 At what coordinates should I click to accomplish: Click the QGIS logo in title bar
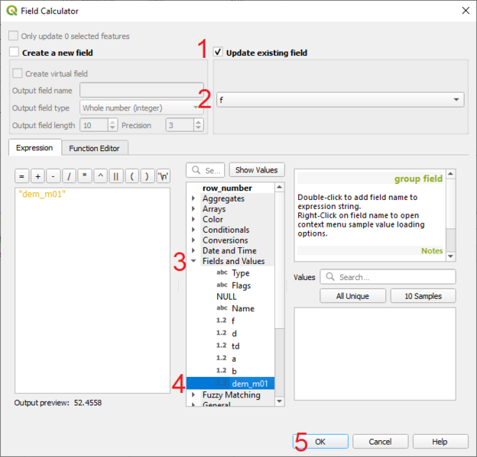[12, 11]
